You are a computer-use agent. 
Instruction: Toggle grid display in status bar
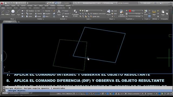click(74, 94)
